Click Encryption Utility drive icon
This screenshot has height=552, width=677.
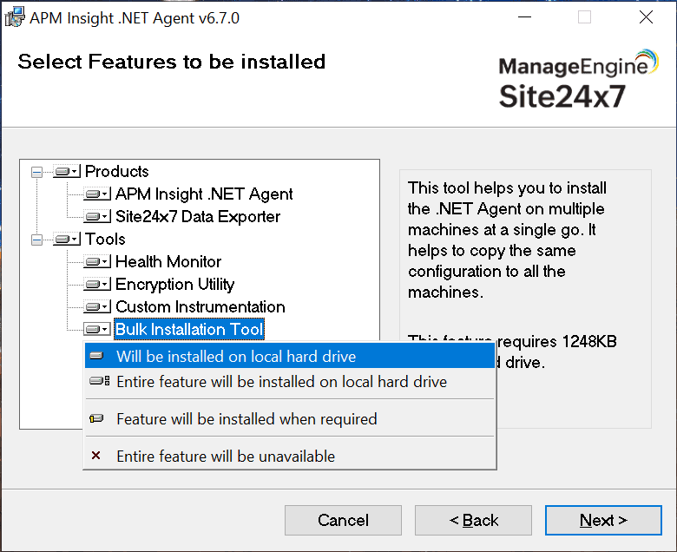point(97,285)
